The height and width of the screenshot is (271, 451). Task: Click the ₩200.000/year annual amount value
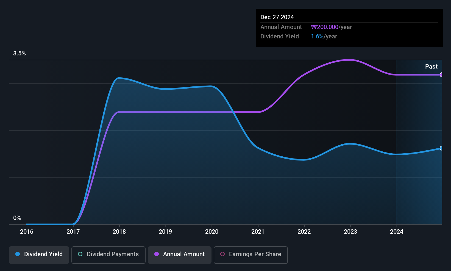tap(331, 27)
